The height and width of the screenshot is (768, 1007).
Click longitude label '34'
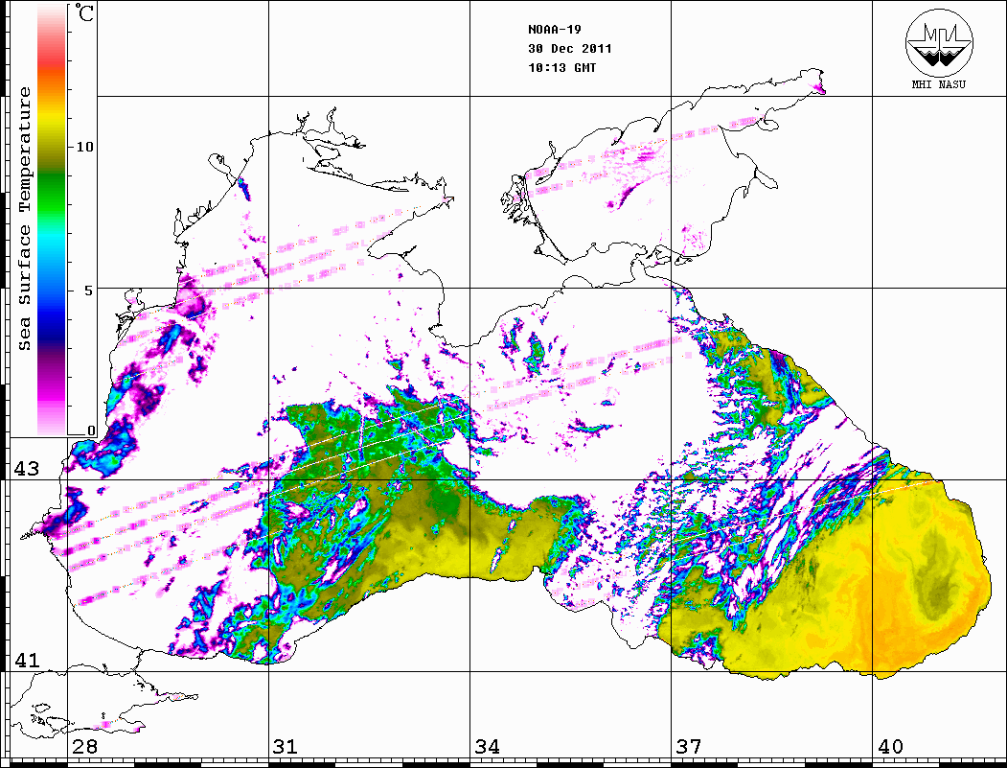coord(488,746)
